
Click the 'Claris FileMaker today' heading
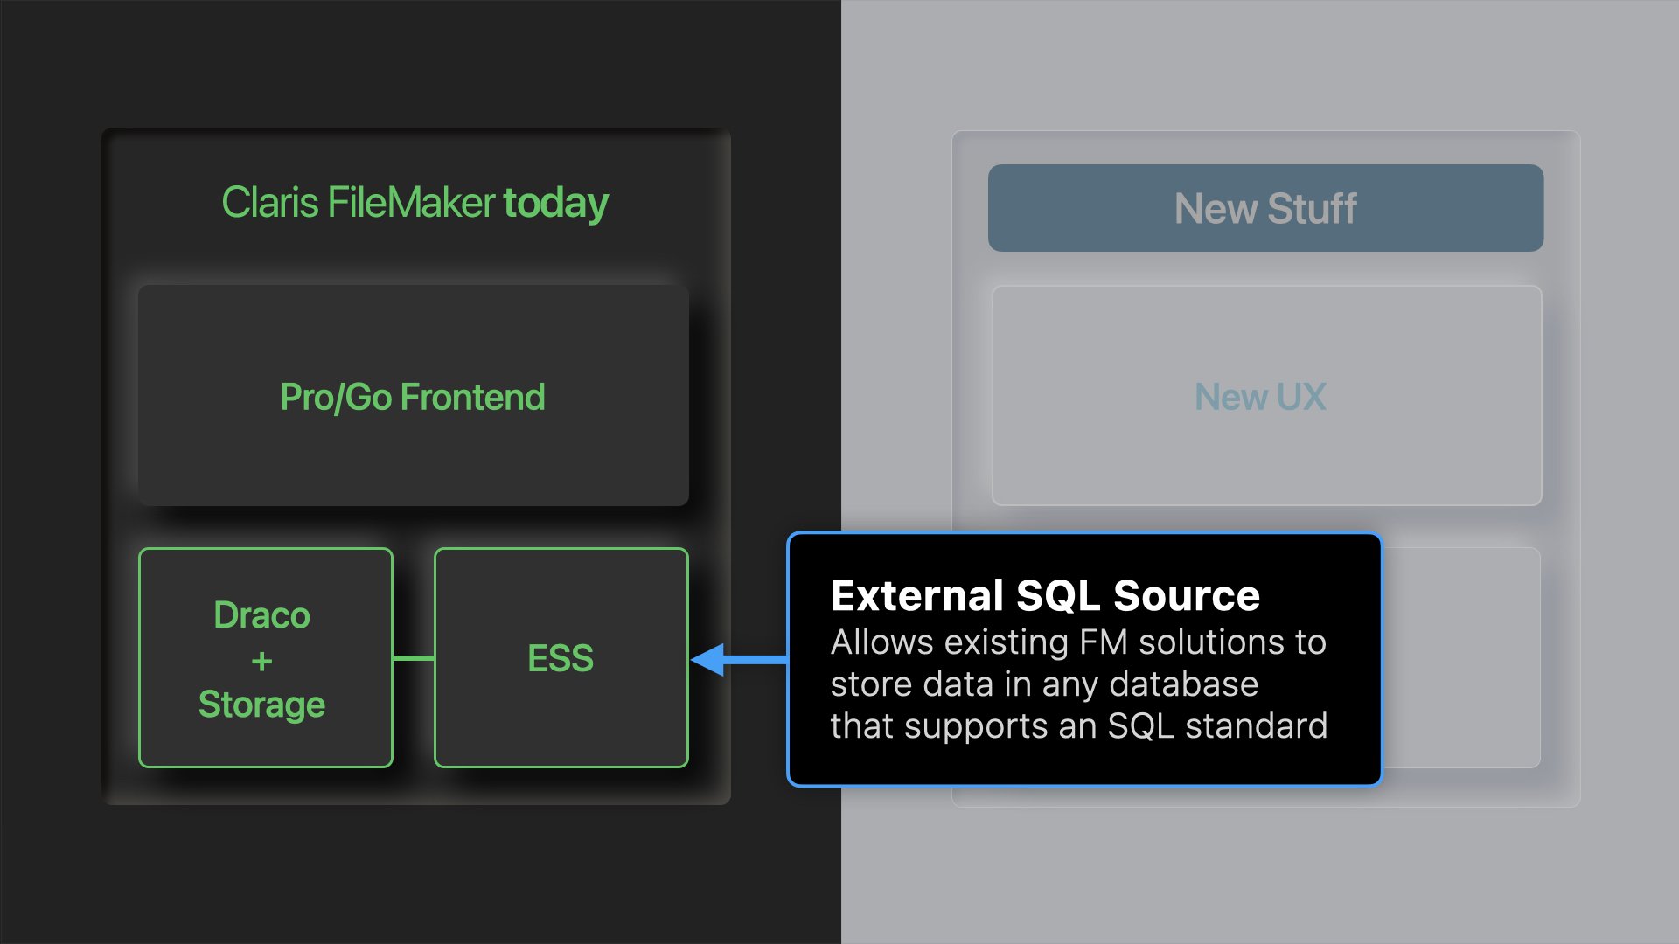click(x=415, y=203)
